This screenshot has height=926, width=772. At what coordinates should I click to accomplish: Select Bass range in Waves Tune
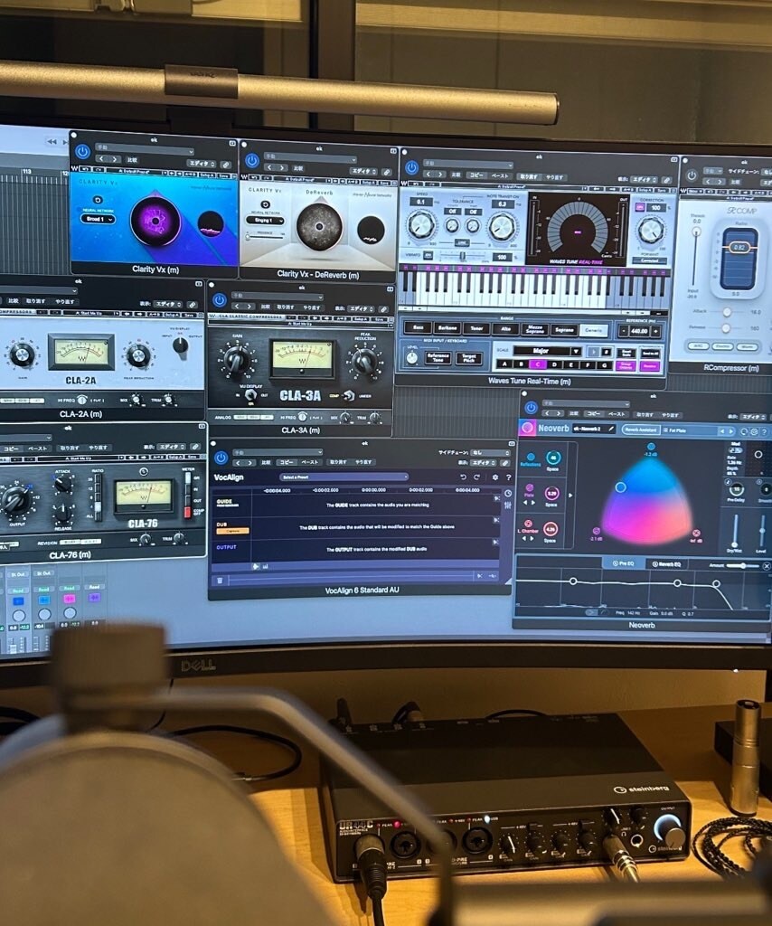pos(418,327)
